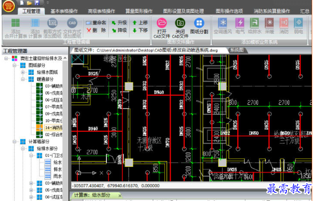
Task: Click the add merged calculation table icon
Action: click(16, 23)
